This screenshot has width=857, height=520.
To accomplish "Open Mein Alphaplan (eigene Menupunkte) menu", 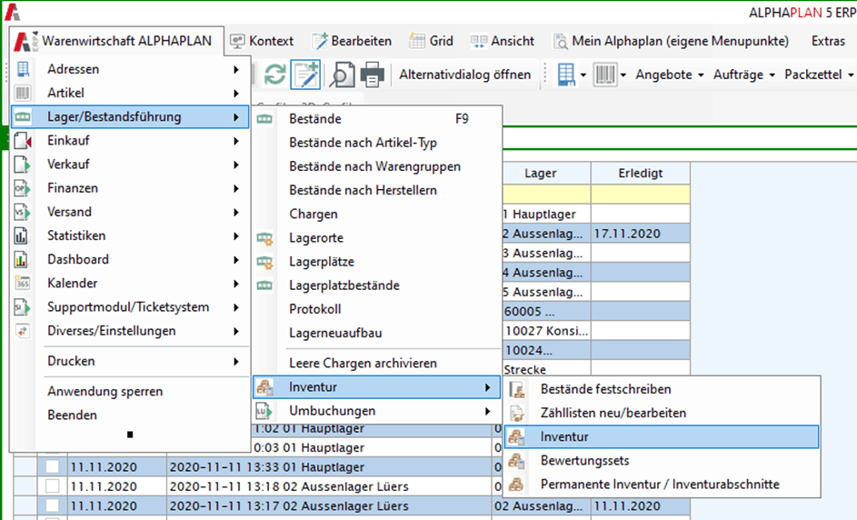I will click(672, 41).
